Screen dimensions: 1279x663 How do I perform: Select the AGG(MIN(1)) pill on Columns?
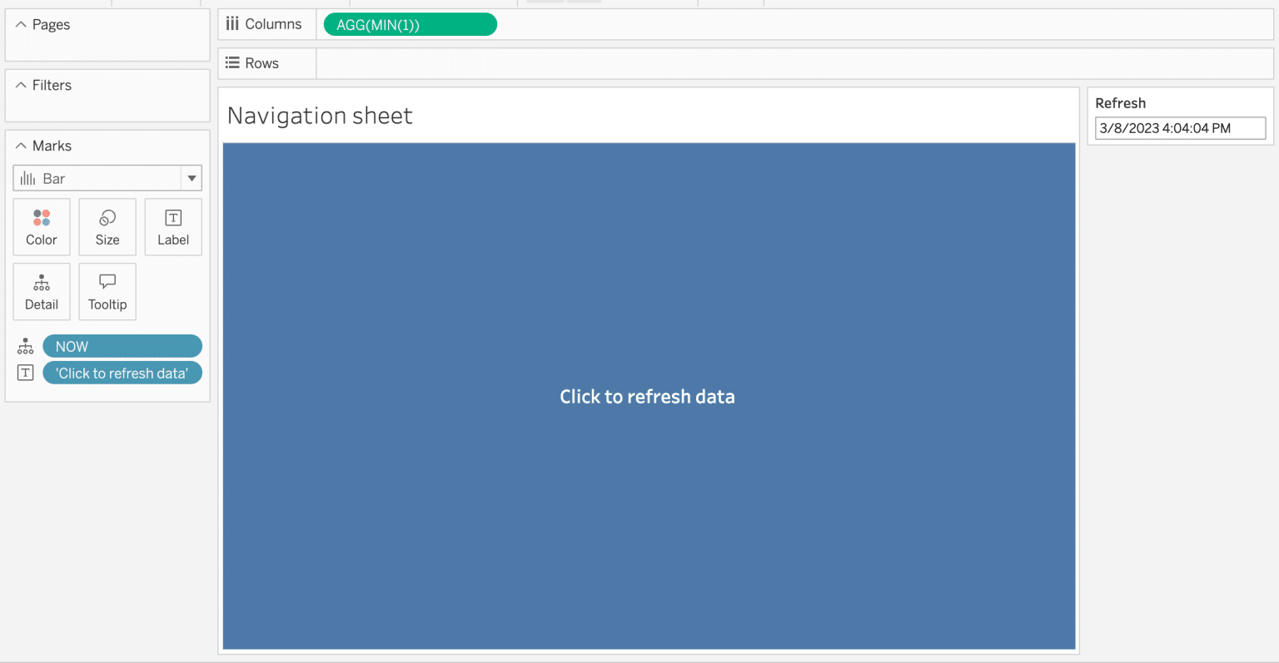click(x=409, y=24)
